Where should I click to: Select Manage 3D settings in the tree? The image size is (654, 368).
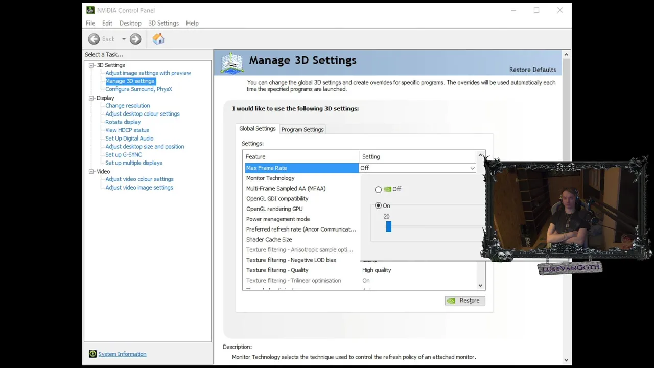pos(130,81)
